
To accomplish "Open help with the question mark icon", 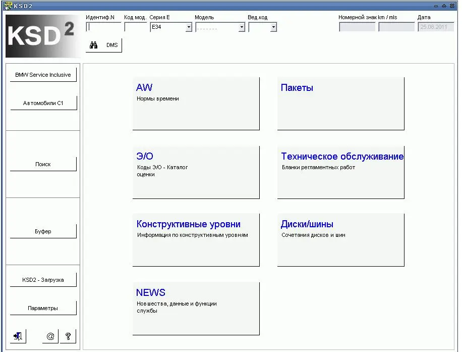I will coord(68,336).
